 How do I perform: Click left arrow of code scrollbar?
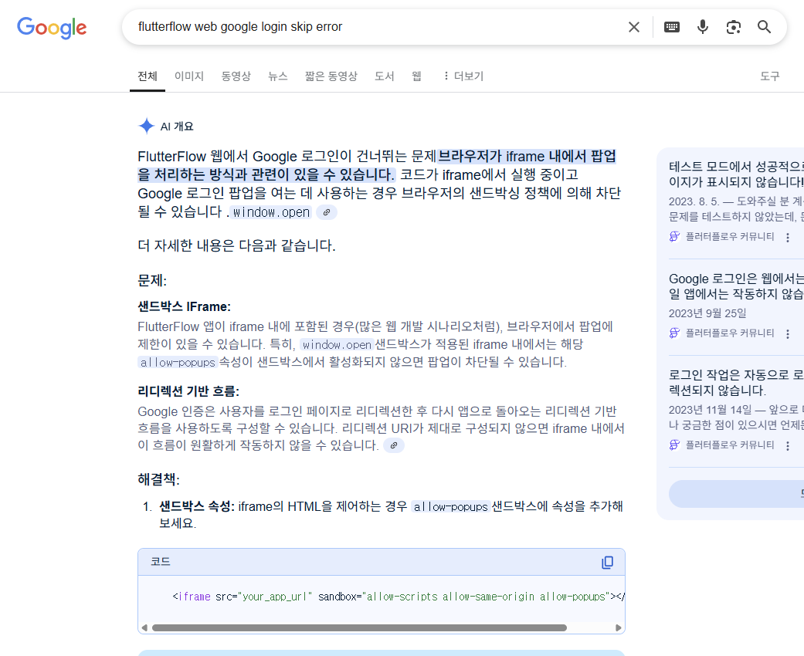click(x=144, y=627)
